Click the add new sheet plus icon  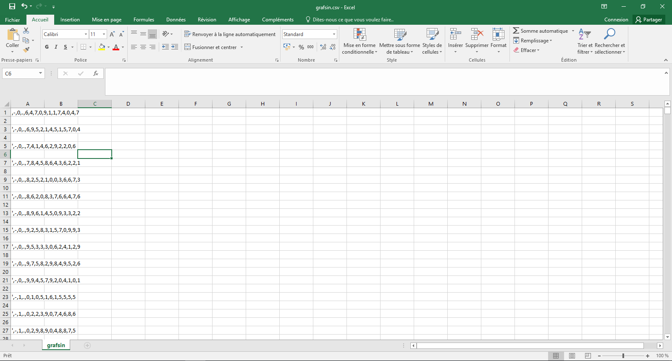tap(87, 345)
